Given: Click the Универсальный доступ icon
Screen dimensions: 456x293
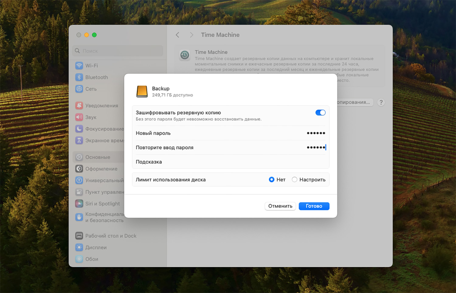Looking at the screenshot, I should click(79, 180).
